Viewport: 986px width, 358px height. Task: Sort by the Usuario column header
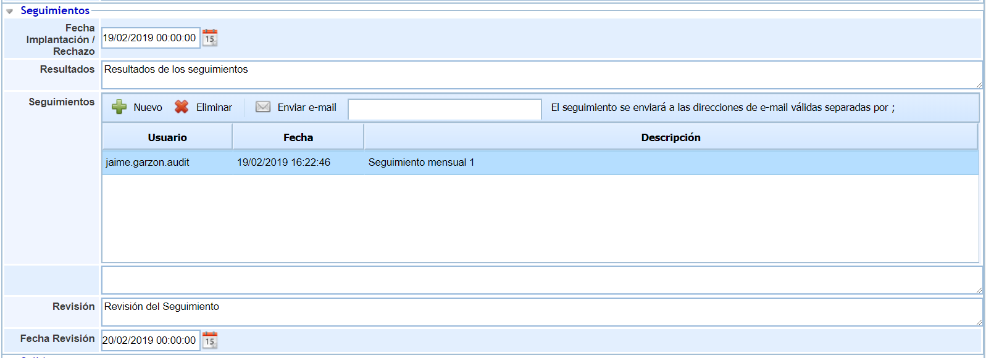pyautogui.click(x=167, y=137)
